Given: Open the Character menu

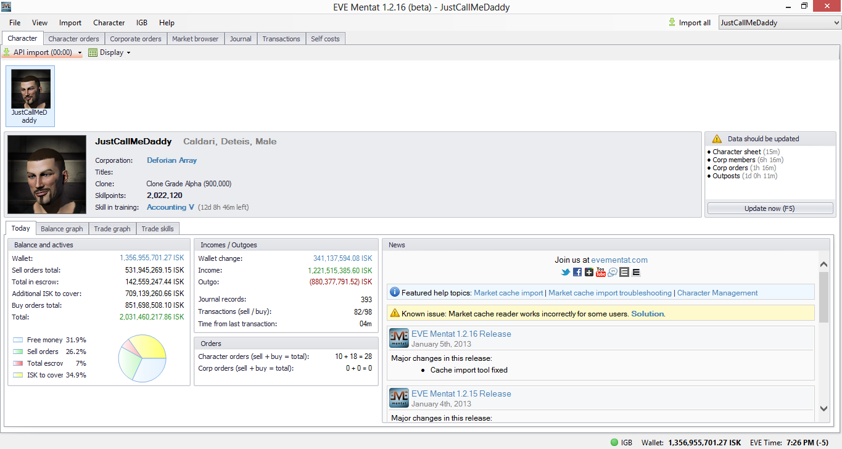Looking at the screenshot, I should 109,23.
